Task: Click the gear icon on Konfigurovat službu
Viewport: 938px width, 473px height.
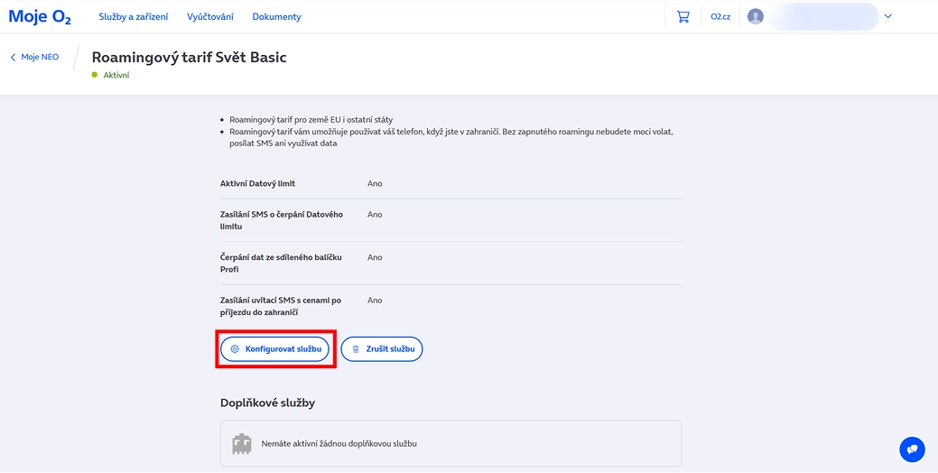Action: point(235,348)
